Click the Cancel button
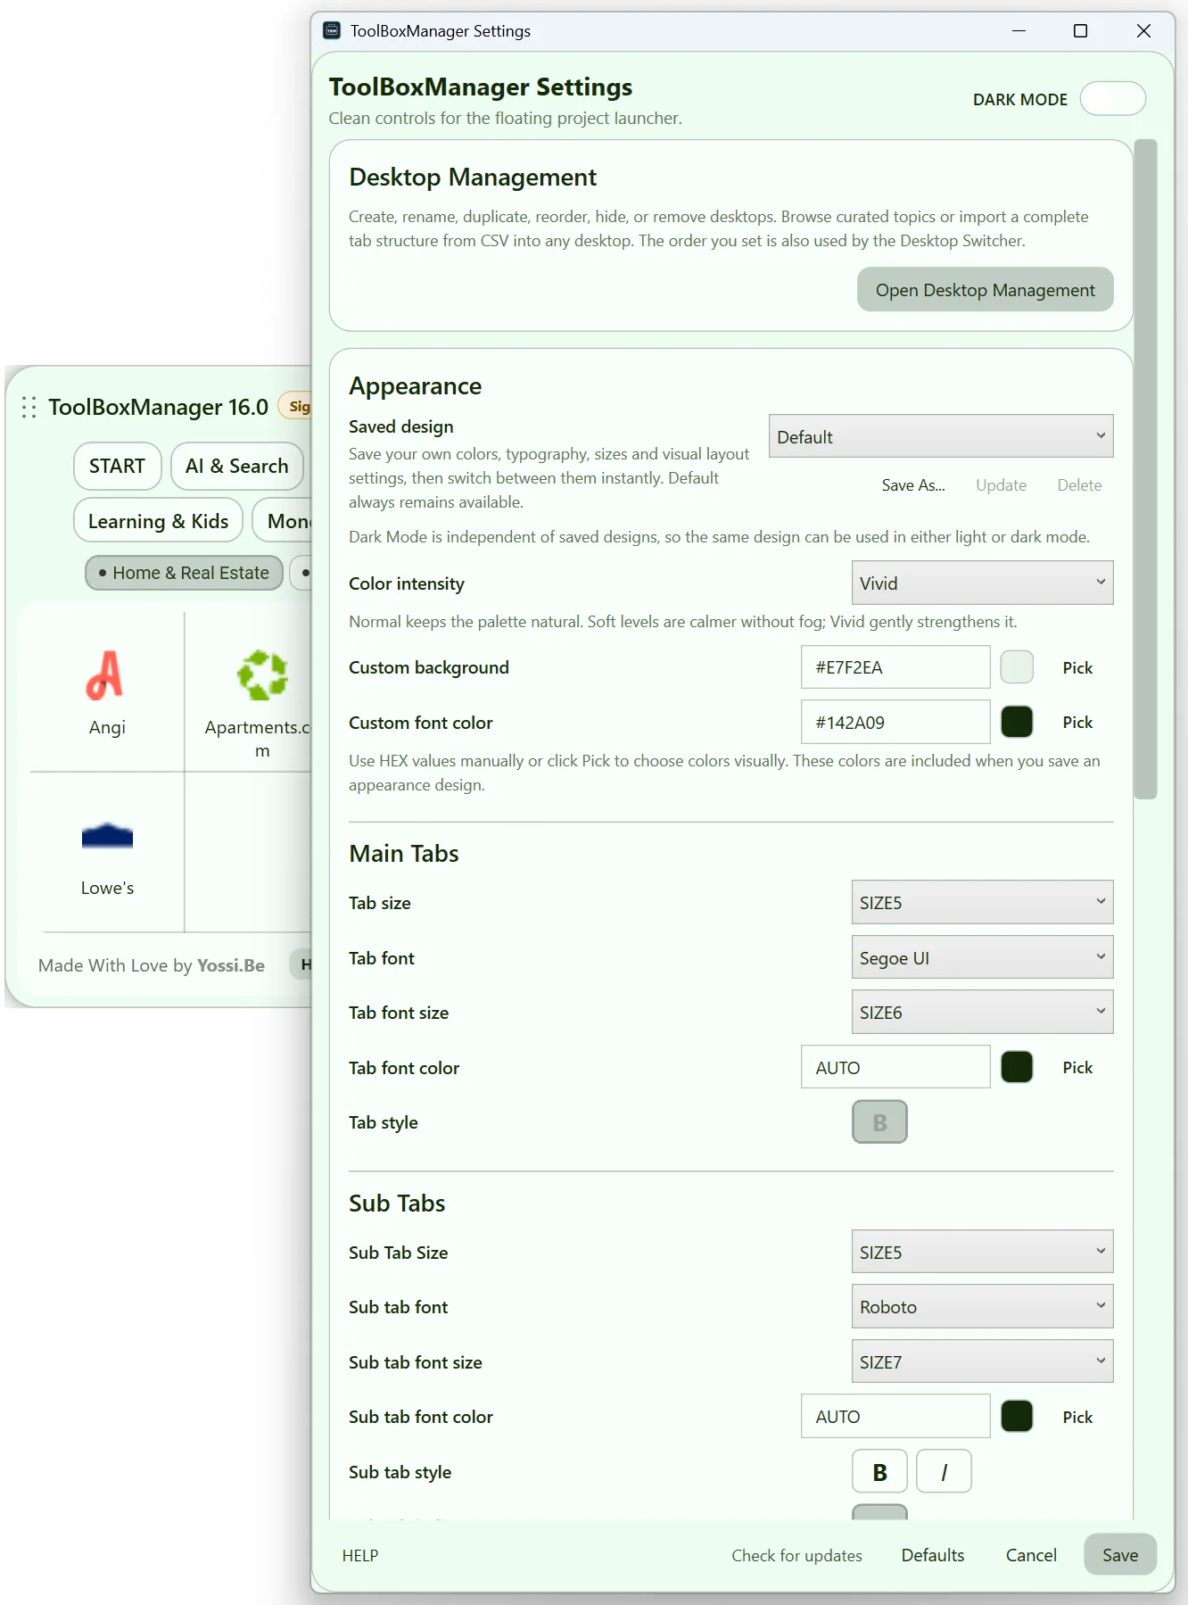 [x=1031, y=1555]
